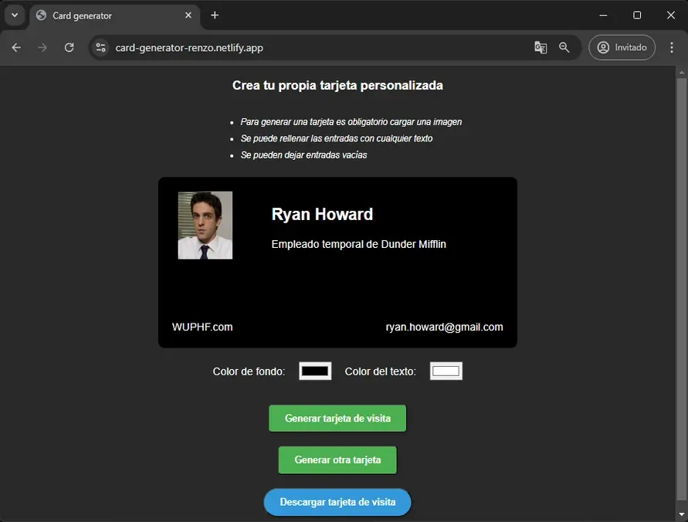Open the background color picker
Image resolution: width=688 pixels, height=522 pixels.
(315, 371)
